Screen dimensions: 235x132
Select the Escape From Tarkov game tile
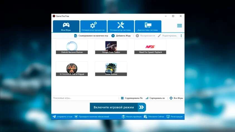(x=111, y=47)
